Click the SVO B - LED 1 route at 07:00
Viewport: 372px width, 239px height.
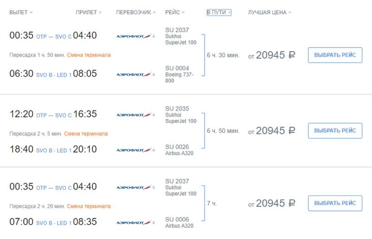pyautogui.click(x=54, y=223)
